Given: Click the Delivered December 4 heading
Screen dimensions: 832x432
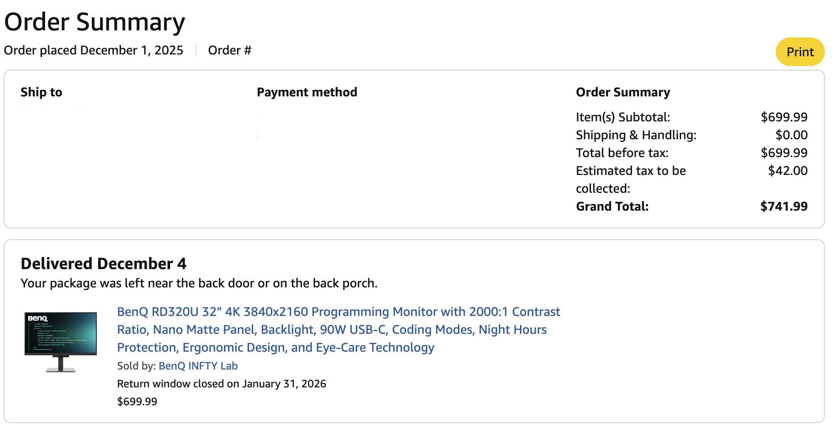Looking at the screenshot, I should coord(104,264).
